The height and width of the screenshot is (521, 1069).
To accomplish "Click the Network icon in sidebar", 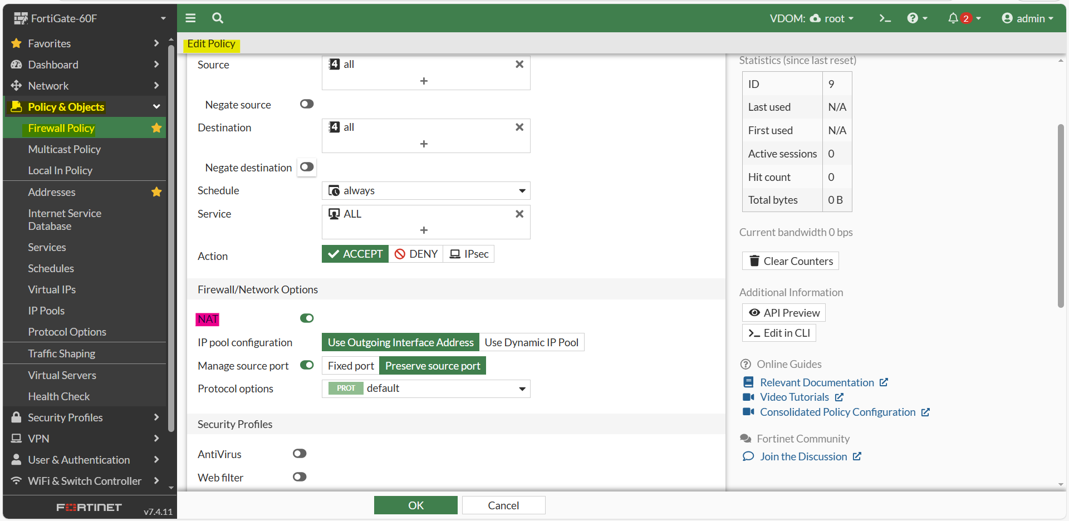I will 16,86.
